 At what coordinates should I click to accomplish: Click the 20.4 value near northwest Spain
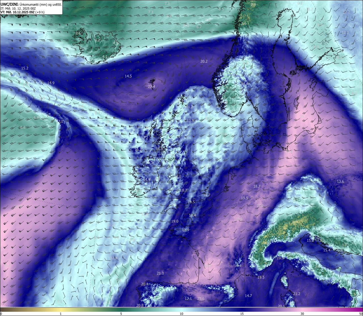click(x=145, y=284)
